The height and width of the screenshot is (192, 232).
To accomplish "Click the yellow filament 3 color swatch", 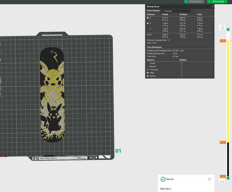I will (148, 23).
